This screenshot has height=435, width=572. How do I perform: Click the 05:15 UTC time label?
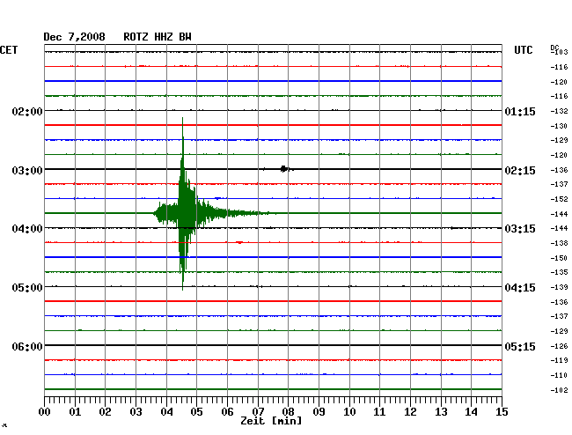pos(520,346)
